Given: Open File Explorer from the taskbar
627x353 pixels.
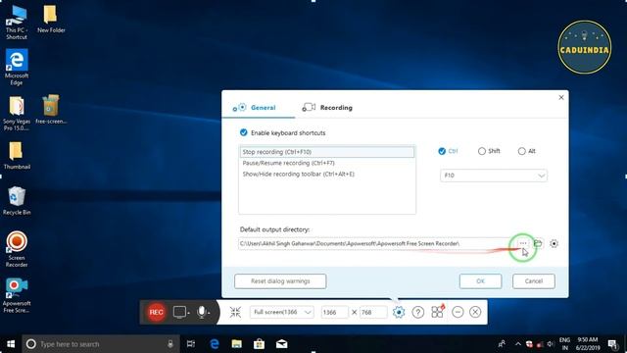Looking at the screenshot, I should (237, 344).
